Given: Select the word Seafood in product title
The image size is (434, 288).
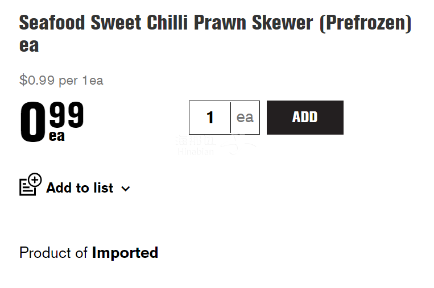Looking at the screenshot, I should 52,22.
